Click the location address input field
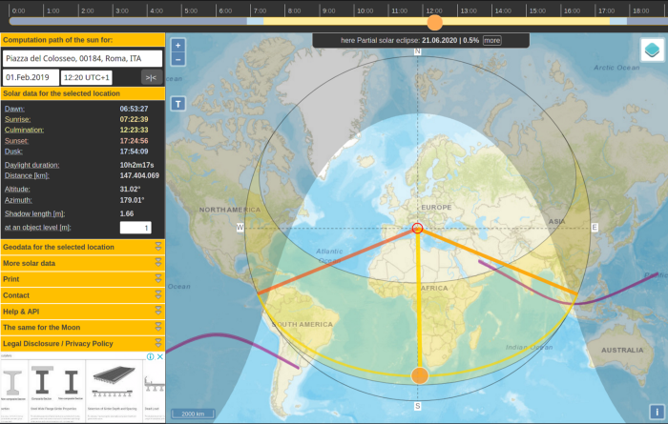Screen dimensions: 668x424 coord(83,59)
